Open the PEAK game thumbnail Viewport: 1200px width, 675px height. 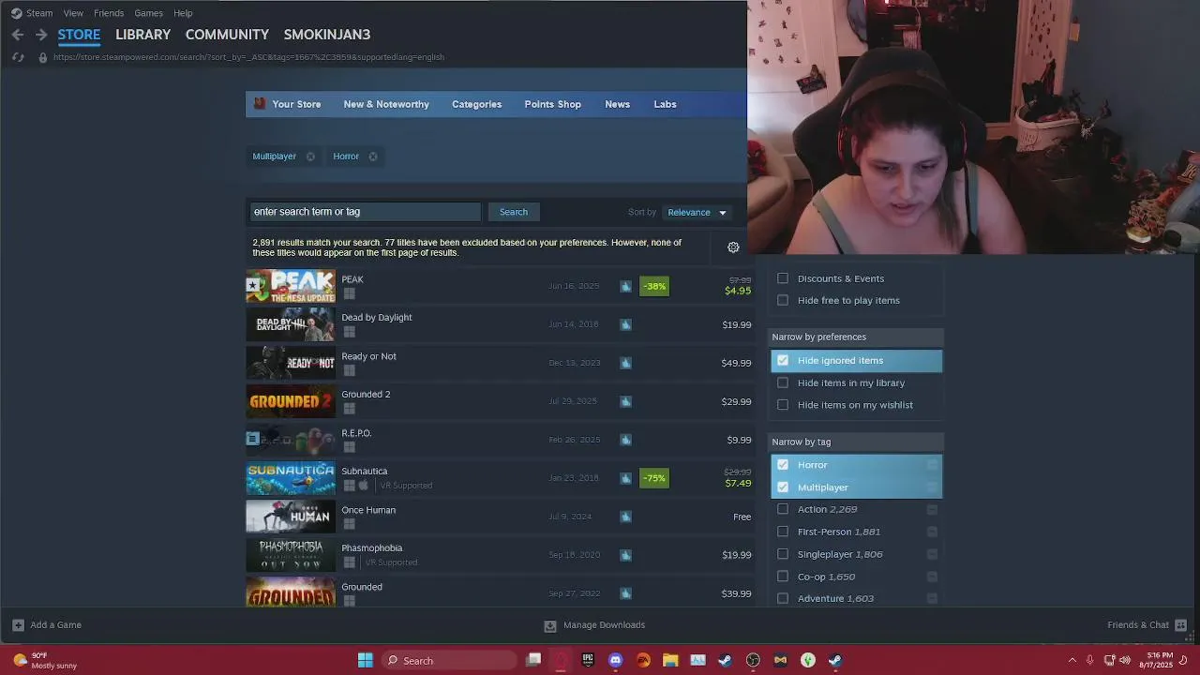coord(291,286)
